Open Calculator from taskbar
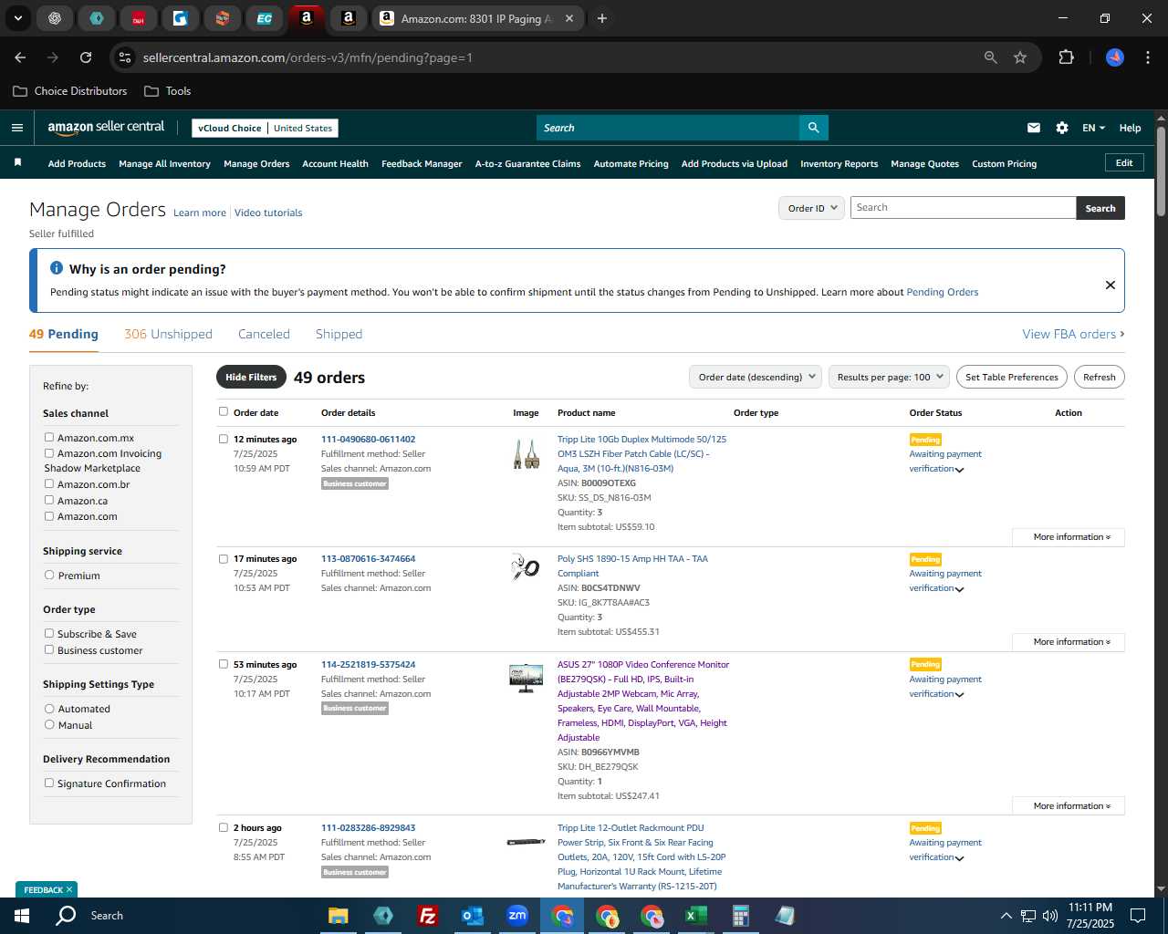The height and width of the screenshot is (934, 1168). point(740,916)
